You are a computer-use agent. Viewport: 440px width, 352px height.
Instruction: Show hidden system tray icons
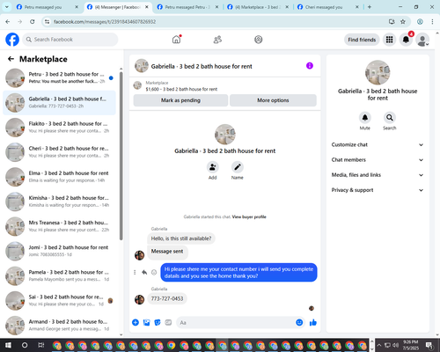(378, 345)
